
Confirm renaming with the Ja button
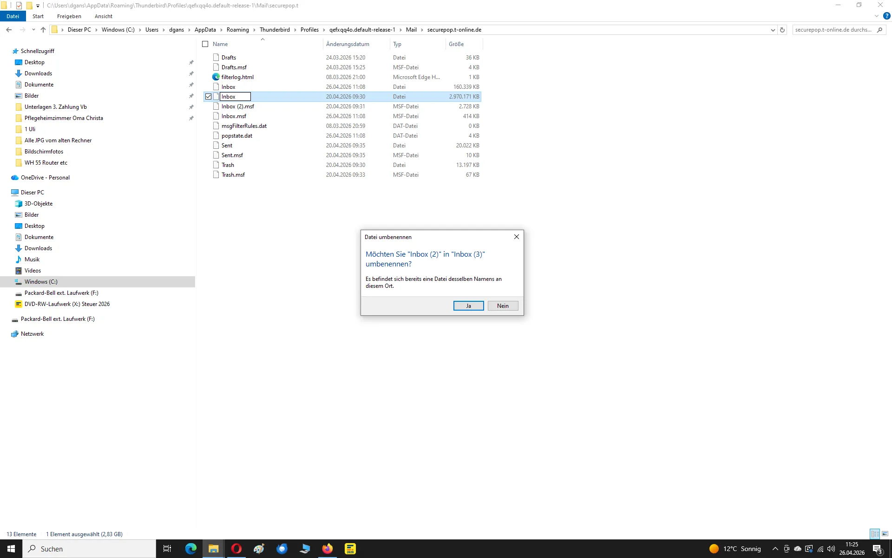click(468, 306)
